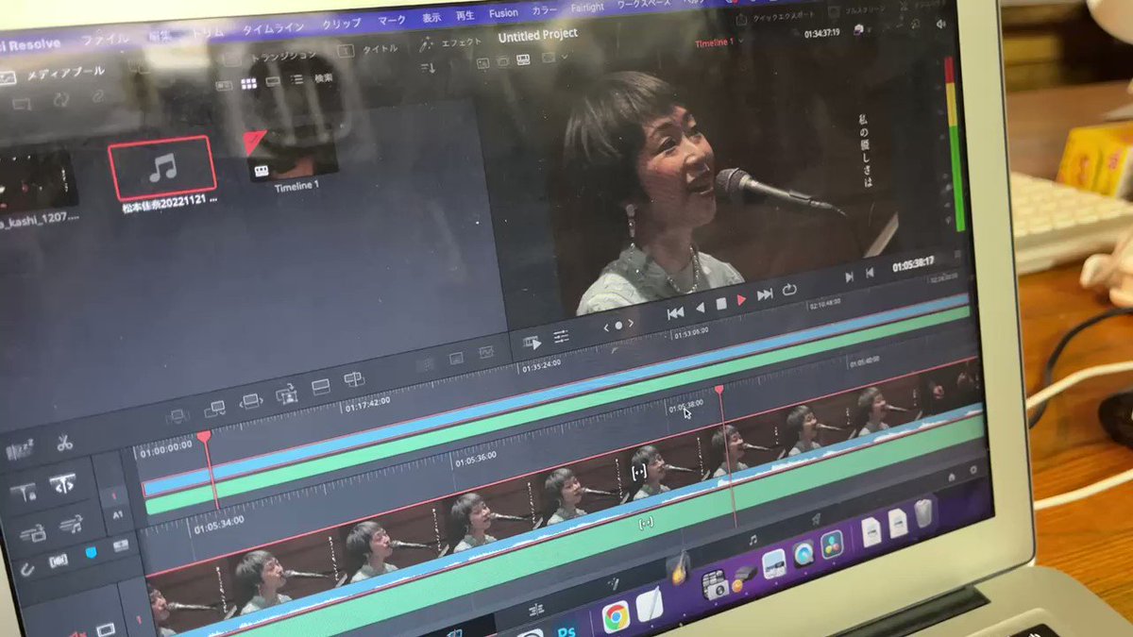Switch viewer to source clip mode
The height and width of the screenshot is (637, 1133).
tap(481, 62)
